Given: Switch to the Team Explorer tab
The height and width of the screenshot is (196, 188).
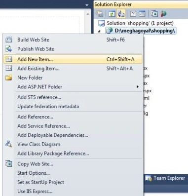Looking at the screenshot, I should (165, 178).
